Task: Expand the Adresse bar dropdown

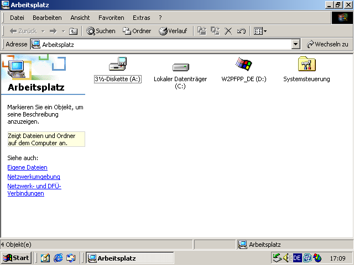Action: [295, 44]
